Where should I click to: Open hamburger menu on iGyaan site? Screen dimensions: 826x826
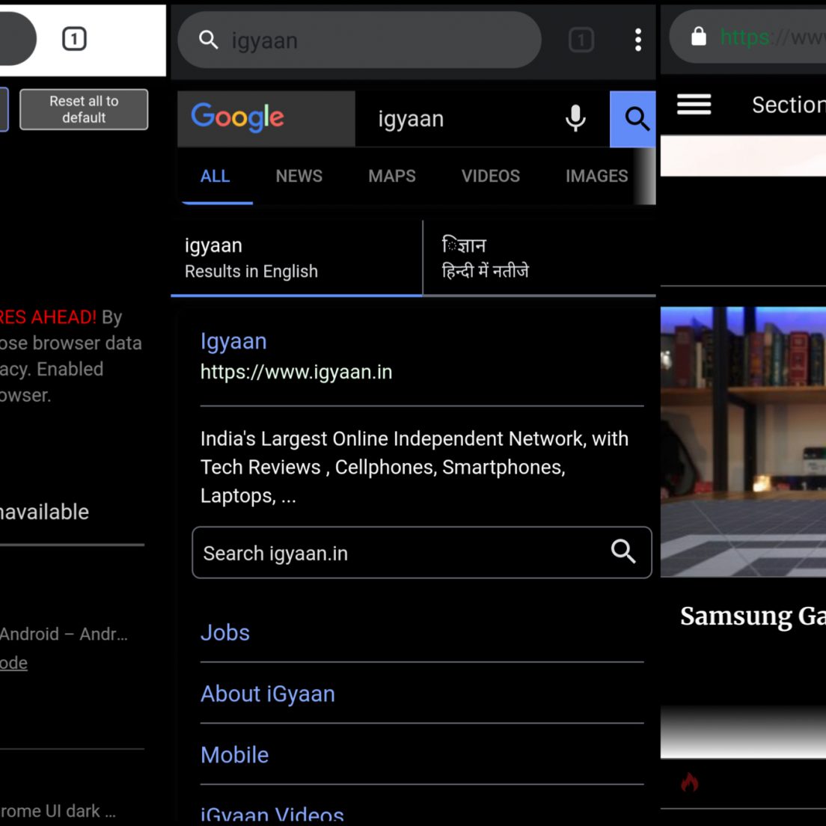pyautogui.click(x=694, y=105)
